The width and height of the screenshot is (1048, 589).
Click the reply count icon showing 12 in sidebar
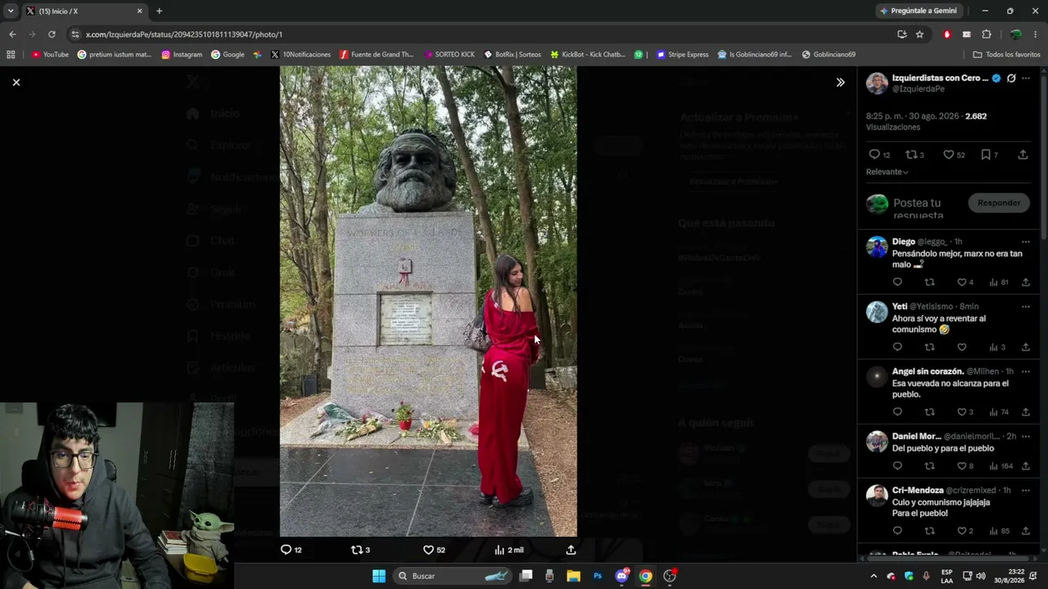[874, 155]
